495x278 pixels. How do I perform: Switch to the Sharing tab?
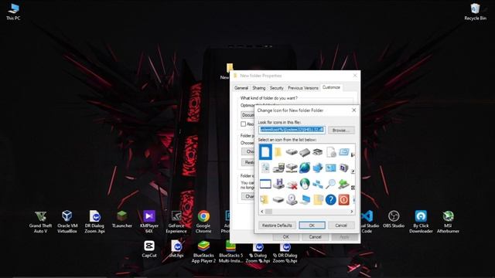[259, 88]
